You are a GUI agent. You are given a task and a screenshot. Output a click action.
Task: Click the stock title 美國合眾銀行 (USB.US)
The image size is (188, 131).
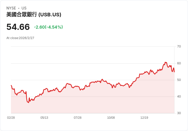click(34, 15)
